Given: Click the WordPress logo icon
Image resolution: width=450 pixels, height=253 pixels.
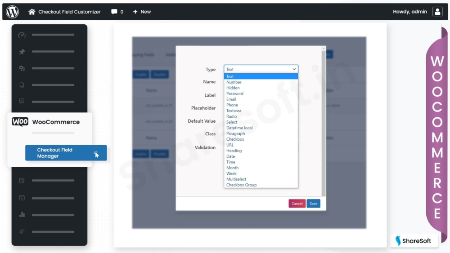Looking at the screenshot, I should pos(12,12).
